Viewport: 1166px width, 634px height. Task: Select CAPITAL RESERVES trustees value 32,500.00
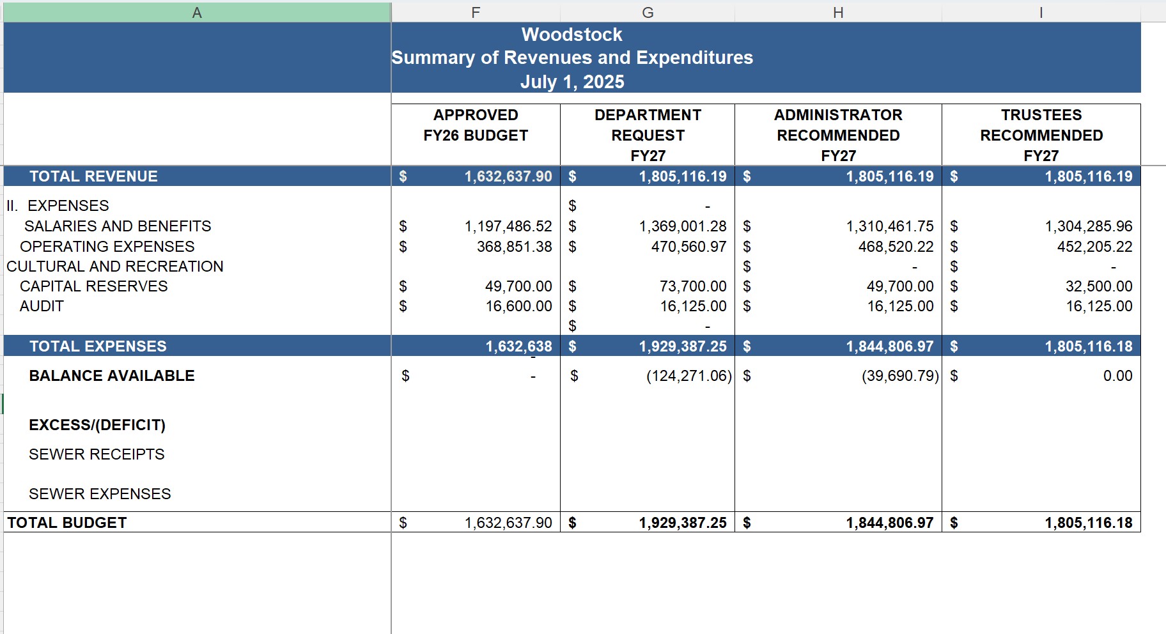pyautogui.click(x=1098, y=286)
